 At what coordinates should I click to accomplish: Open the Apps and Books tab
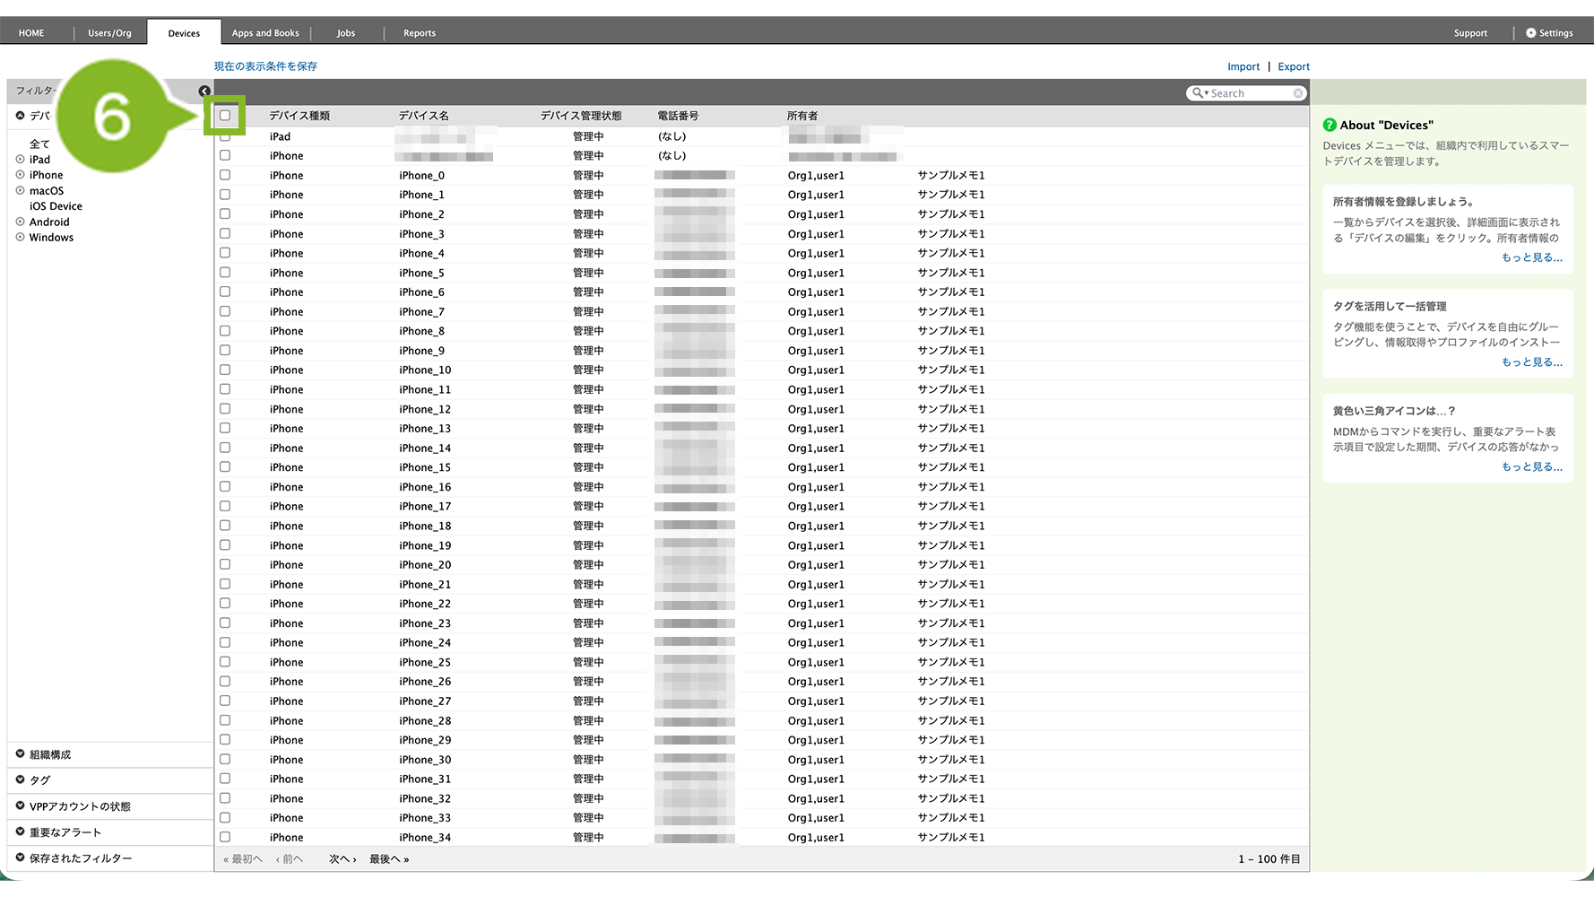(265, 33)
